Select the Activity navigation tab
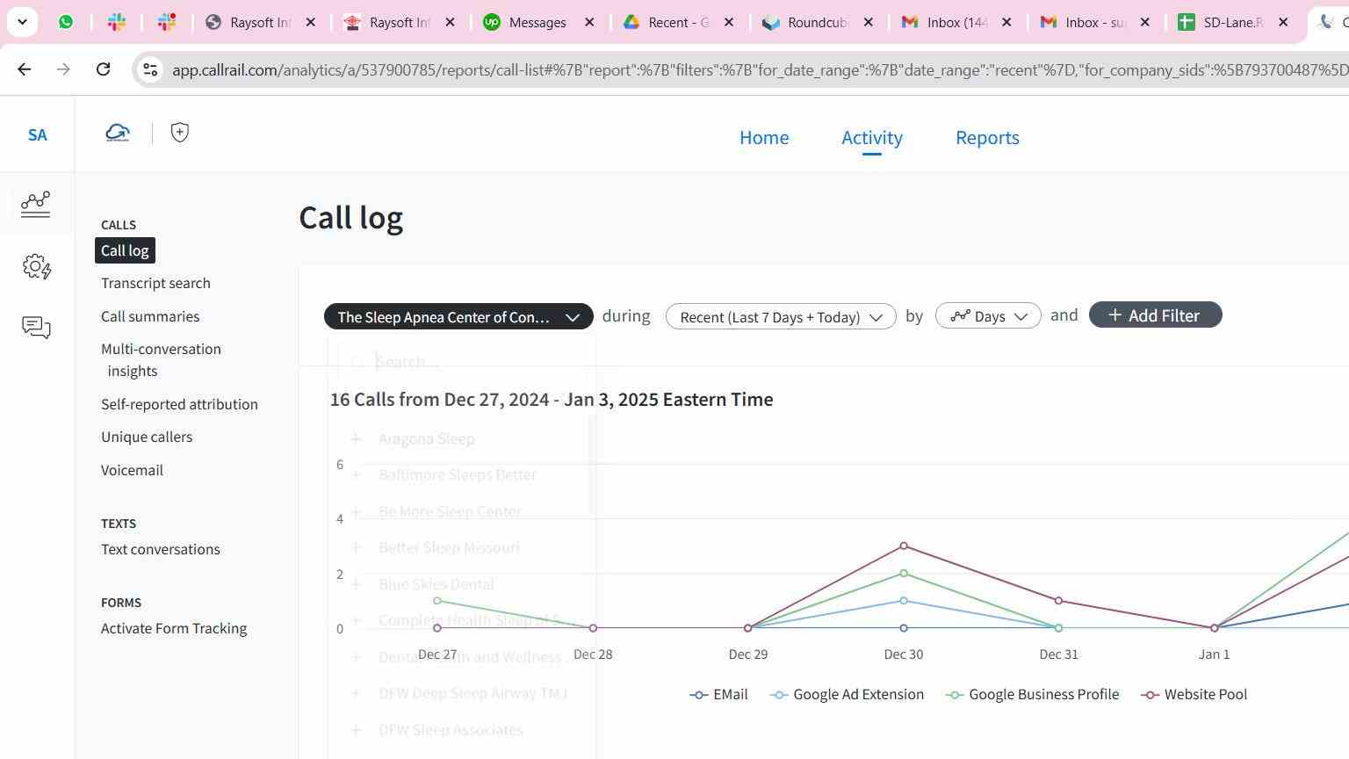The width and height of the screenshot is (1349, 759). click(x=872, y=137)
